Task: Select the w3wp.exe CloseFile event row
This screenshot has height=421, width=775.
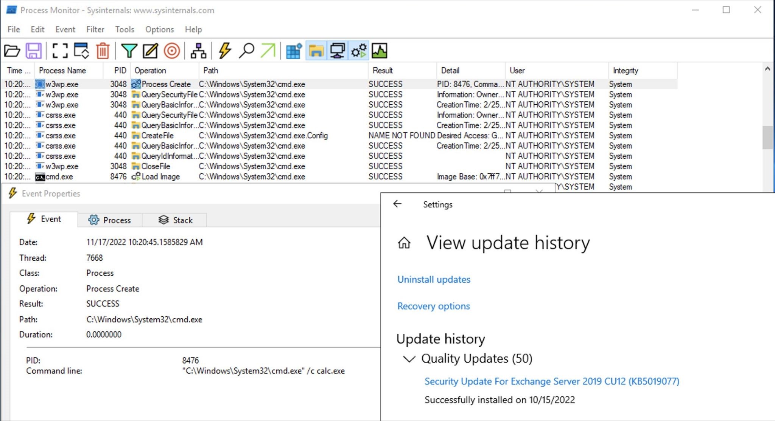Action: pos(339,166)
